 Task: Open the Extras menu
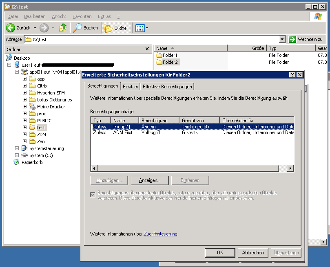tap(104, 16)
